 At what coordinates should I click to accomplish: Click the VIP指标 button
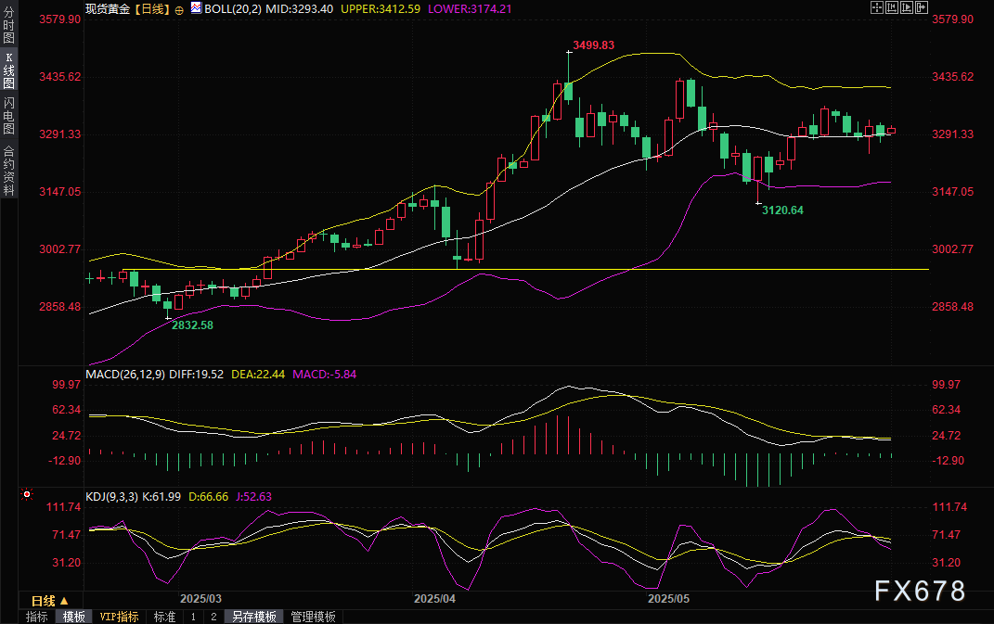(119, 617)
